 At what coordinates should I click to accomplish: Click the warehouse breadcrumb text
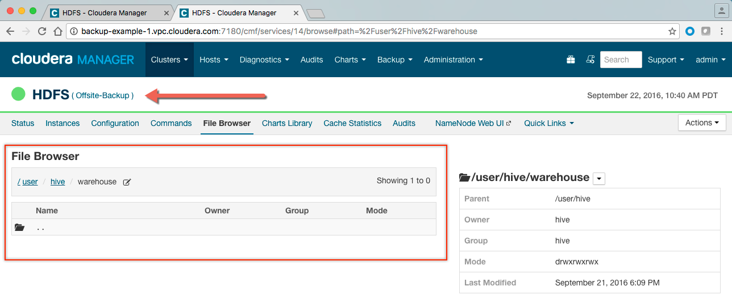click(97, 182)
